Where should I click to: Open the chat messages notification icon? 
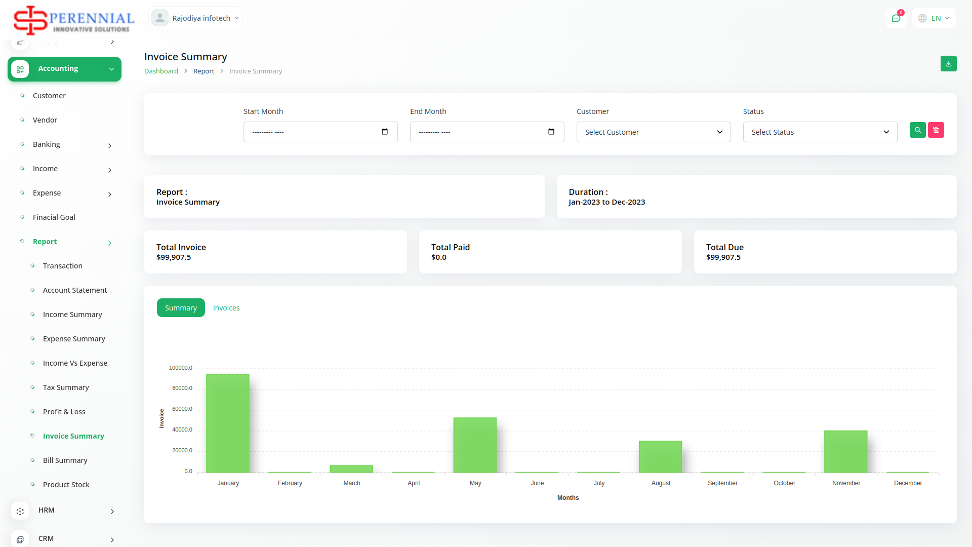click(x=896, y=18)
